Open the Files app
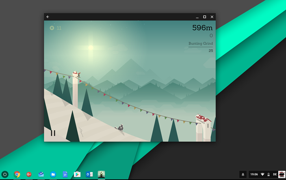 pyautogui.click(x=53, y=174)
